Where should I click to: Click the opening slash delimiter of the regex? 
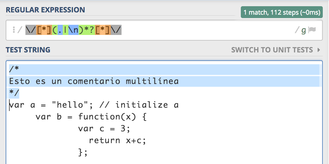[20, 30]
